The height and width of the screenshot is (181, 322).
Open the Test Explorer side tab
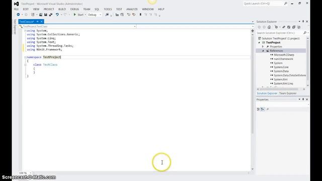point(15,27)
